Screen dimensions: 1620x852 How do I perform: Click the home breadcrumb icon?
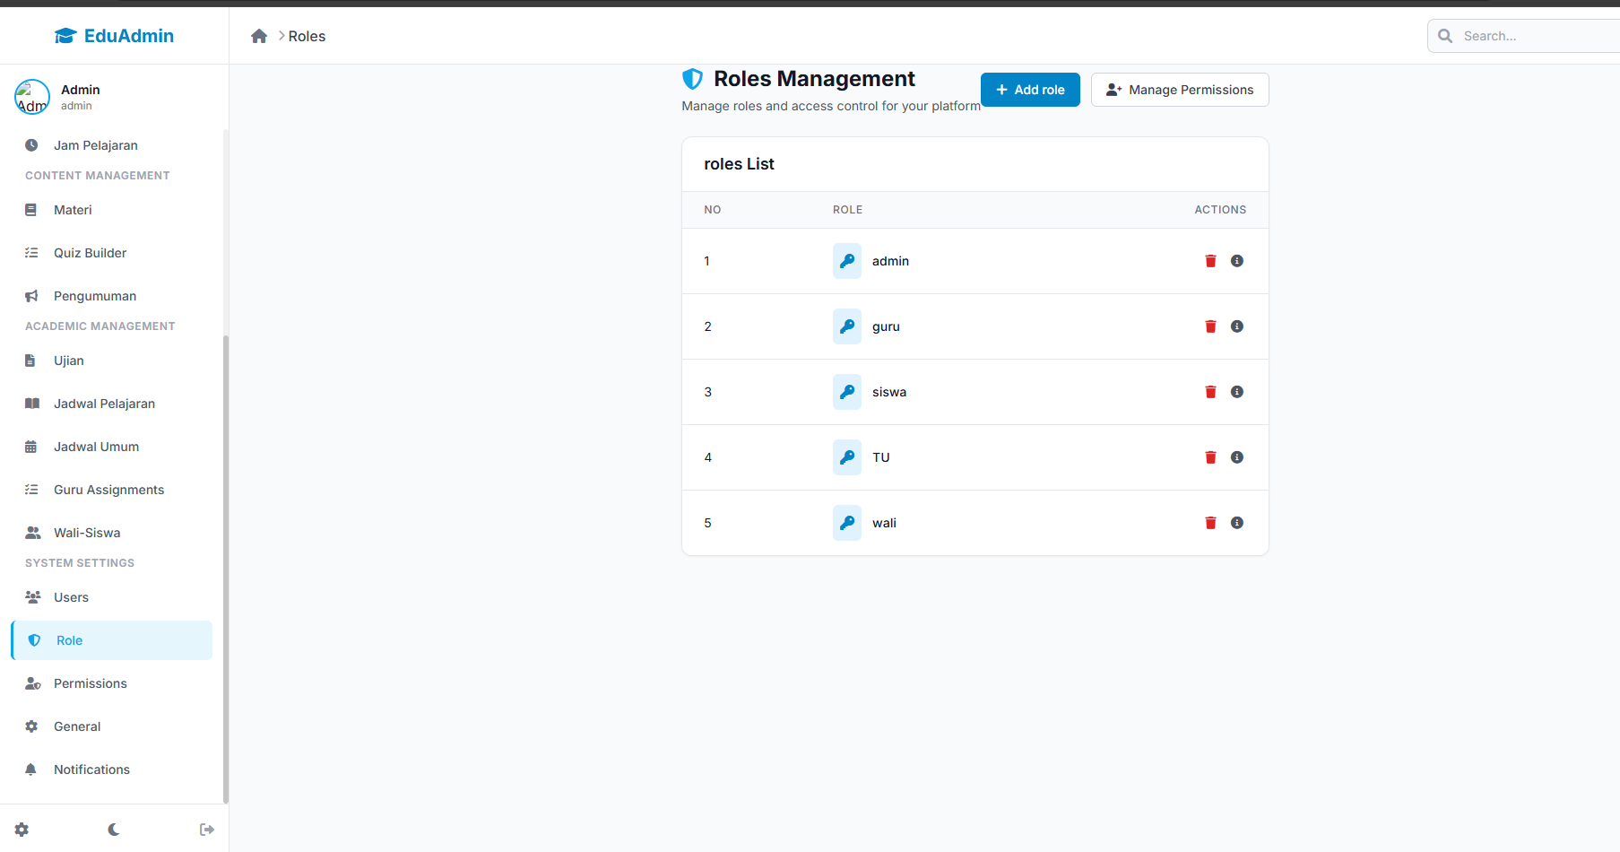259,36
